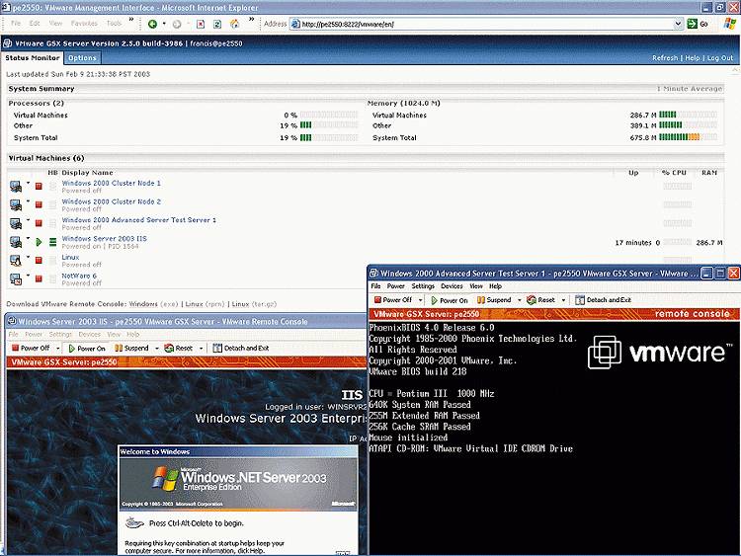This screenshot has height=556, width=741.
Task: Open Windows 2000 Cluster Node 1 link
Action: tap(111, 183)
